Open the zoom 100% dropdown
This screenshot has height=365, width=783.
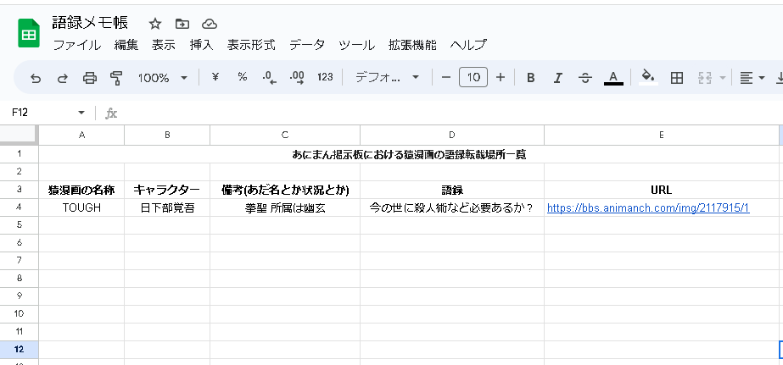[163, 78]
